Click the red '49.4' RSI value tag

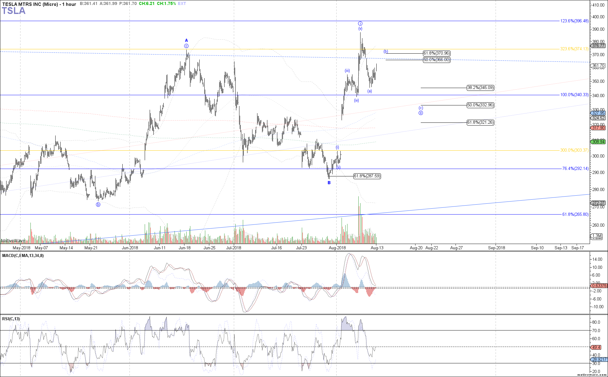pyautogui.click(x=597, y=348)
